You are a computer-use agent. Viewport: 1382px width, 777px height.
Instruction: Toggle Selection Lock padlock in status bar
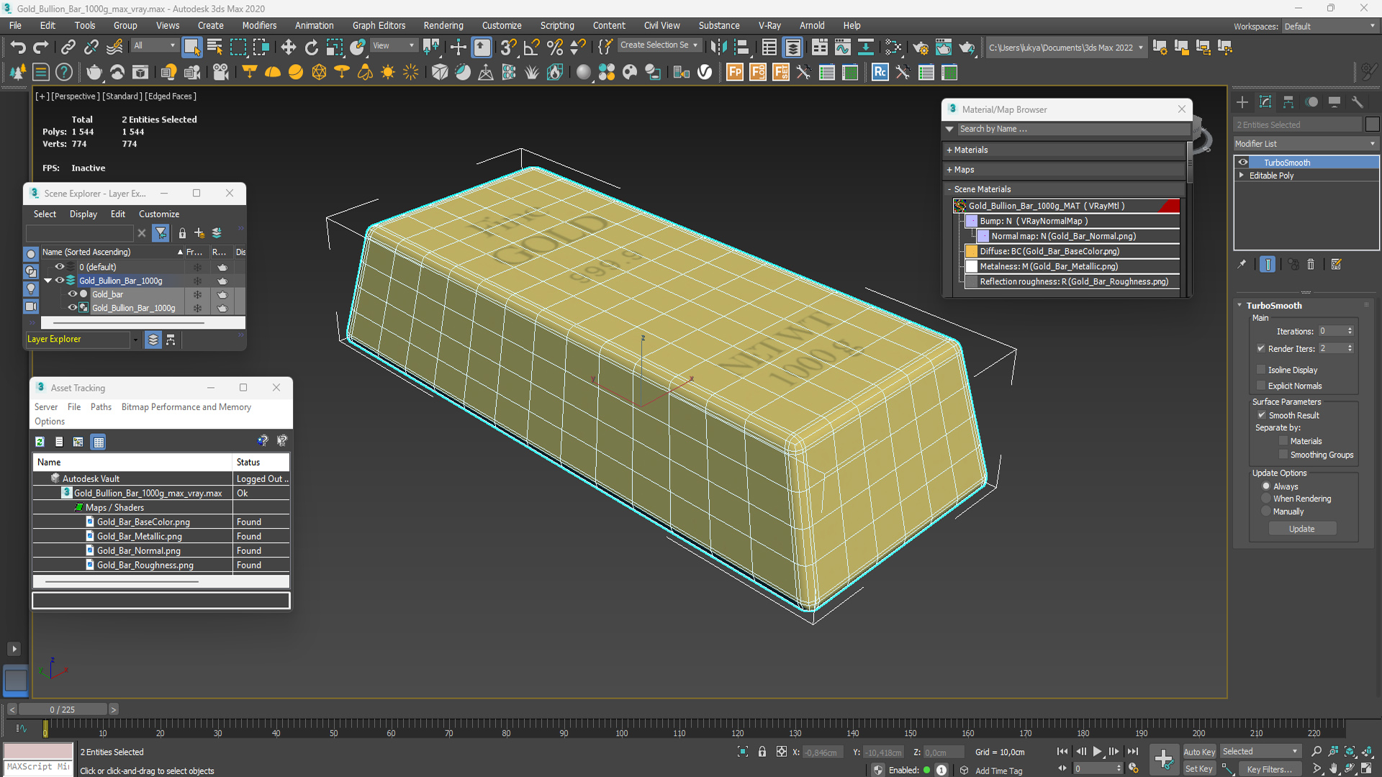pyautogui.click(x=762, y=752)
